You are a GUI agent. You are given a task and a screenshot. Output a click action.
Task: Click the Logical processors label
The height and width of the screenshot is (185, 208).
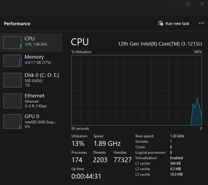(151, 152)
